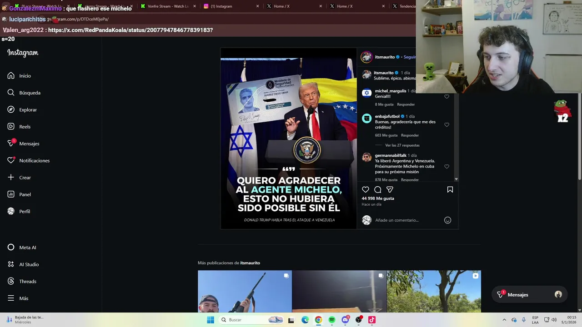Screen dimensions: 582x327
Task: Open Discord from the taskbar
Action: point(345,320)
